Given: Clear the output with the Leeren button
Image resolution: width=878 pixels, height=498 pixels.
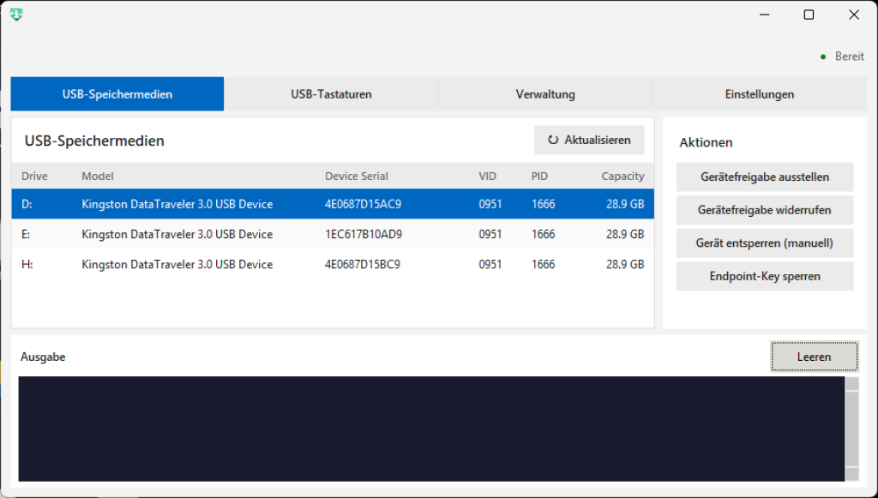Looking at the screenshot, I should tap(815, 357).
